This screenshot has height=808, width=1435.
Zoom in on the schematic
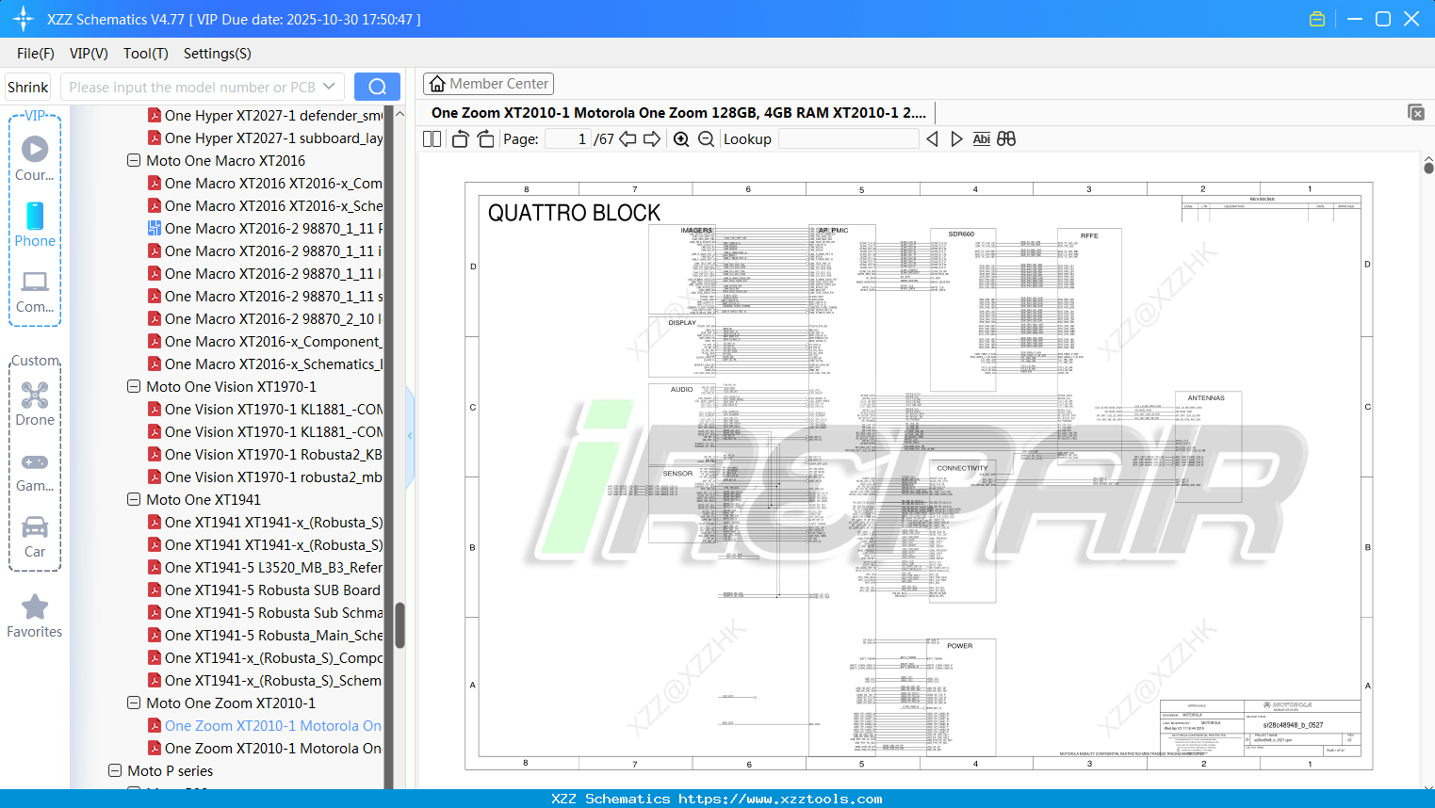tap(681, 139)
